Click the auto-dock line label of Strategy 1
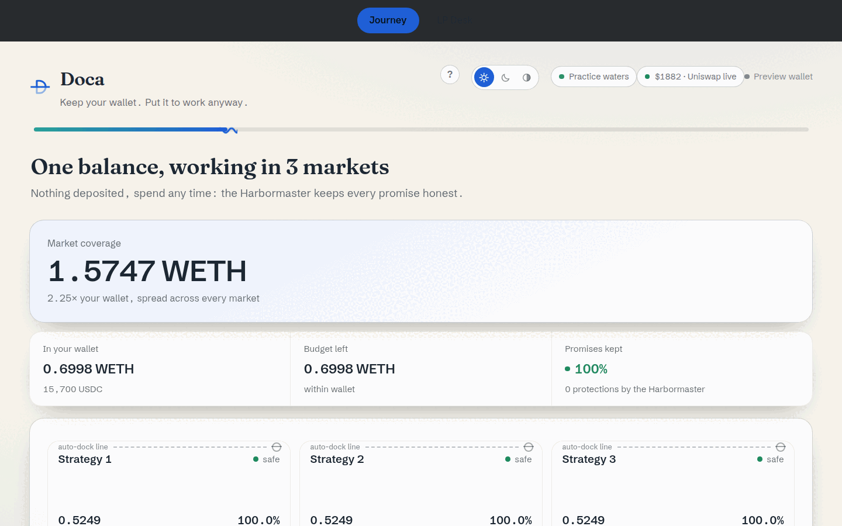The width and height of the screenshot is (842, 526). click(83, 447)
